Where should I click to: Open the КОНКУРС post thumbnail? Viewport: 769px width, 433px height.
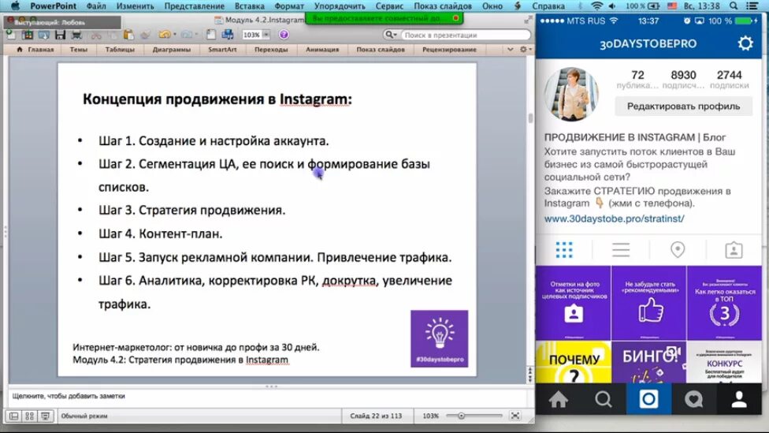[x=724, y=363]
